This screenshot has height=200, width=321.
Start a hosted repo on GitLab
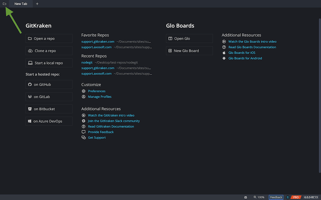[x=49, y=97]
